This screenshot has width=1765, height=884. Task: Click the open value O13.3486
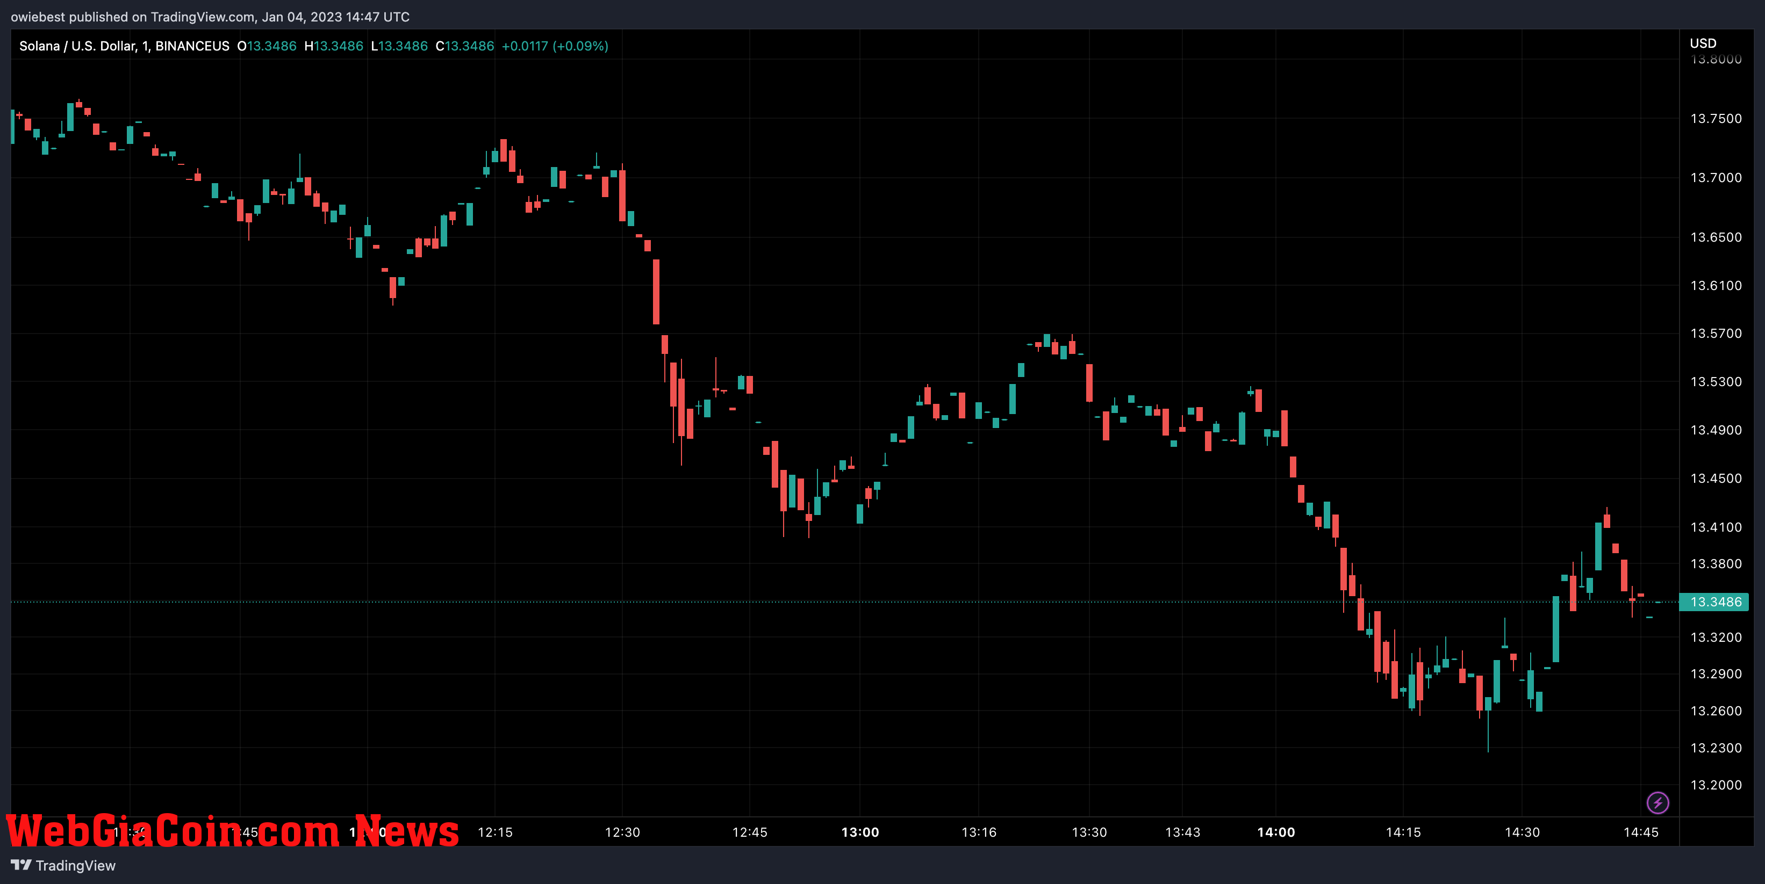pyautogui.click(x=267, y=46)
